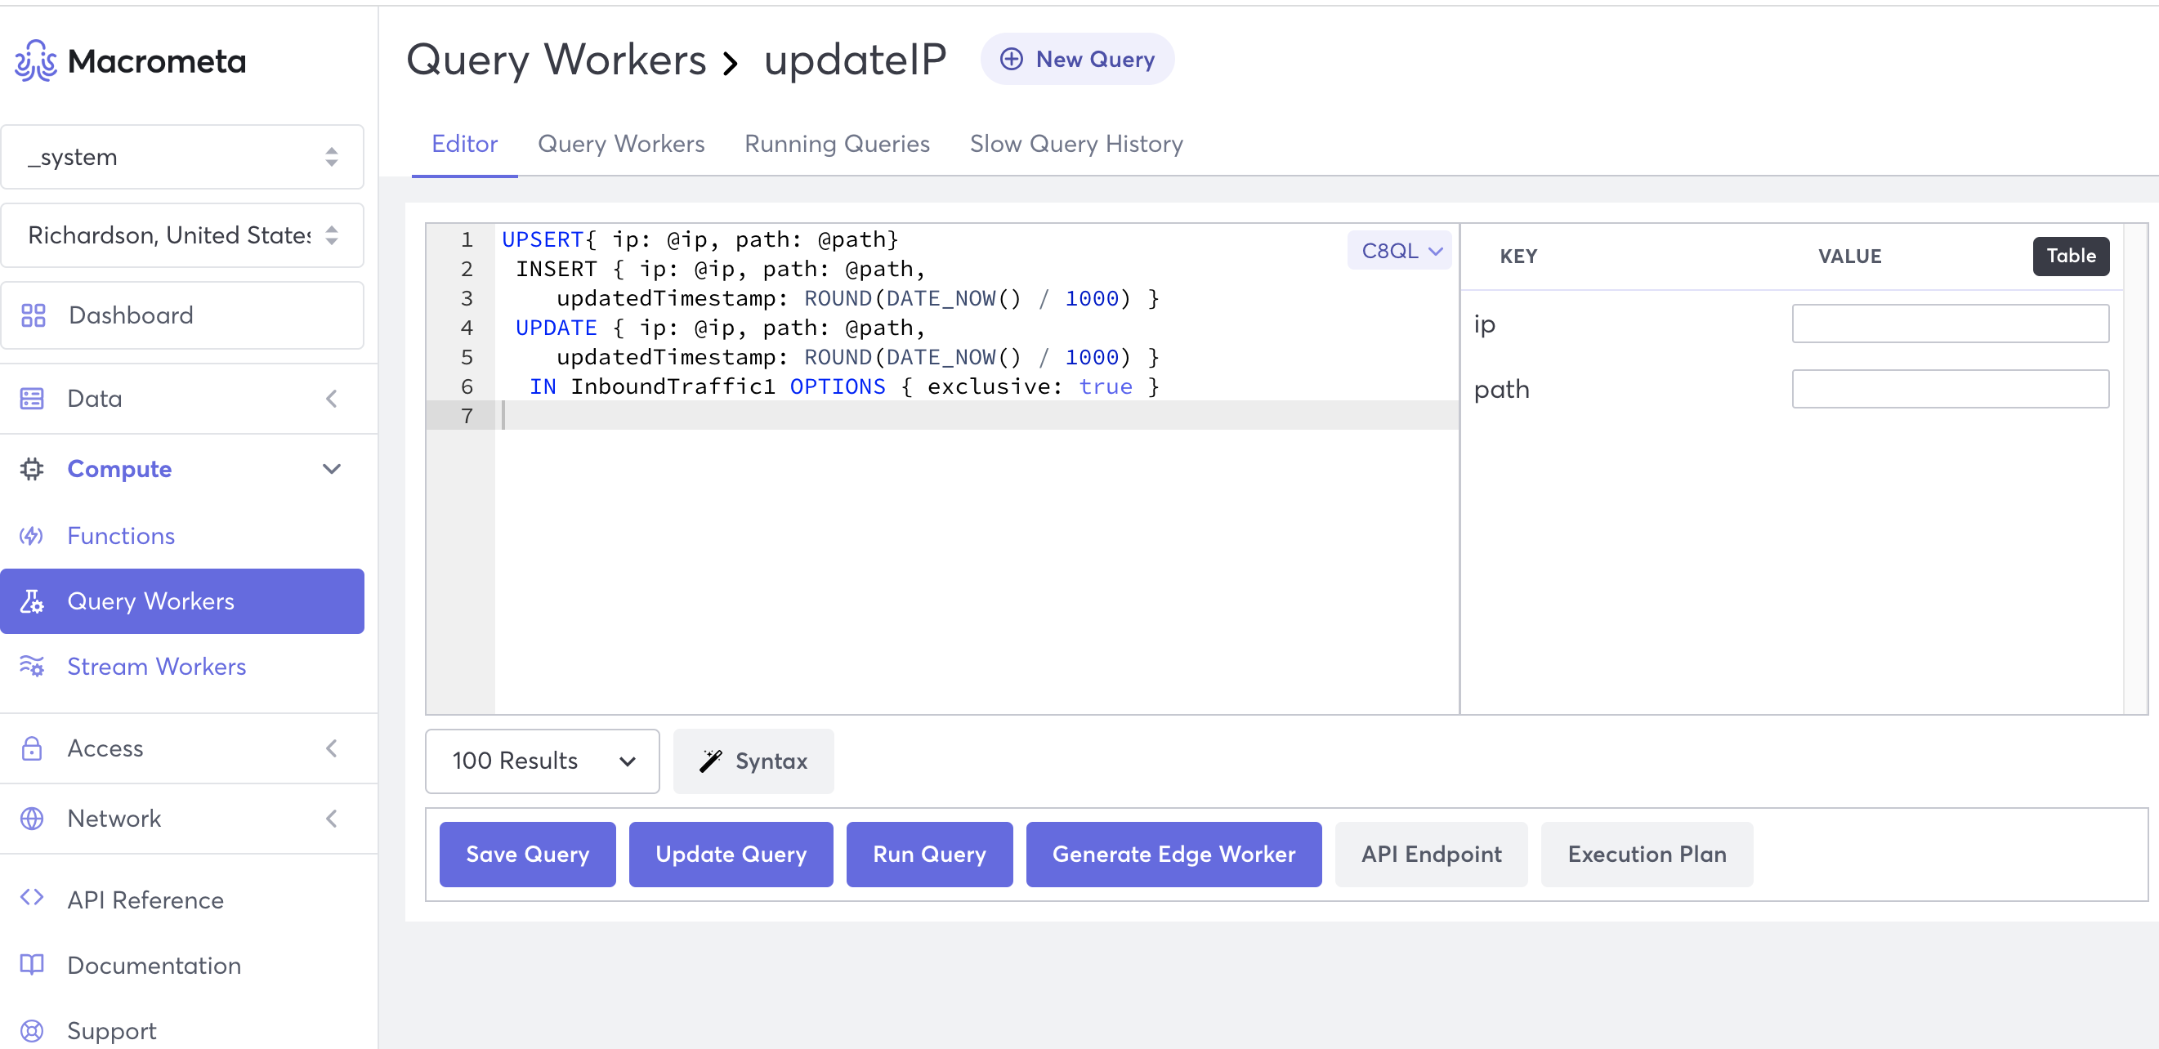Switch to the Running Queries tab

(x=837, y=144)
